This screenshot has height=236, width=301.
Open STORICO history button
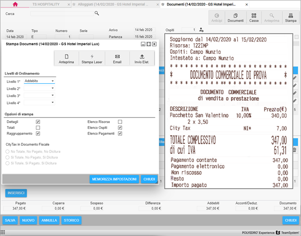pyautogui.click(x=72, y=220)
